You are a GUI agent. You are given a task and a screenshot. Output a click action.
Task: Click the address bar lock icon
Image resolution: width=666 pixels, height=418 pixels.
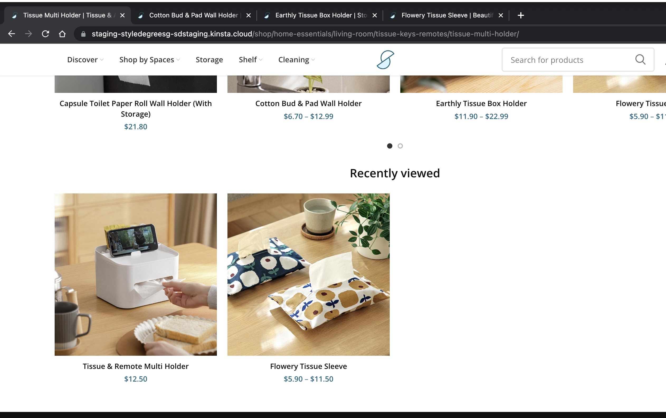(83, 34)
